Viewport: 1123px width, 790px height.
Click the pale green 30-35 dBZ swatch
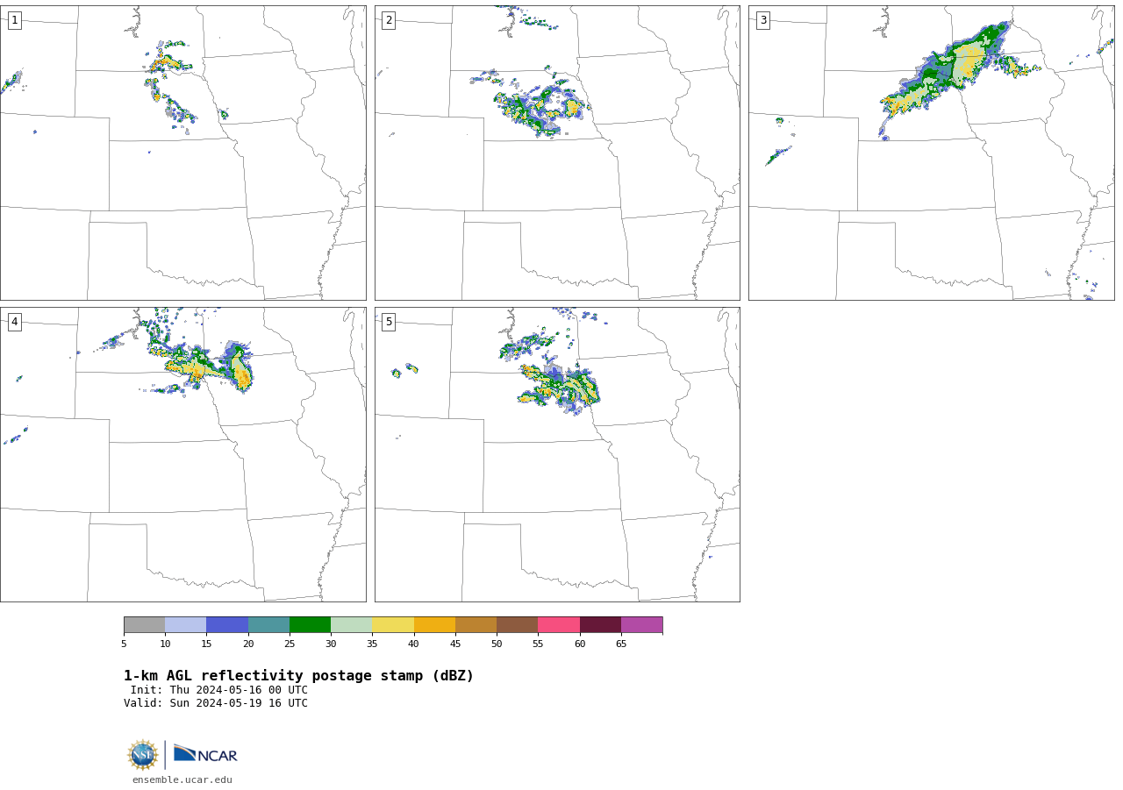point(351,625)
